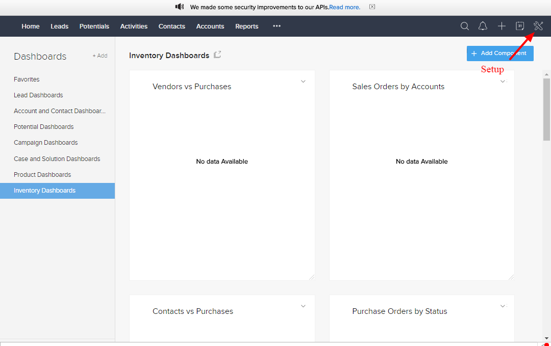551x346 pixels.
Task: Select Product Dashboards in the sidebar
Action: pyautogui.click(x=42, y=175)
